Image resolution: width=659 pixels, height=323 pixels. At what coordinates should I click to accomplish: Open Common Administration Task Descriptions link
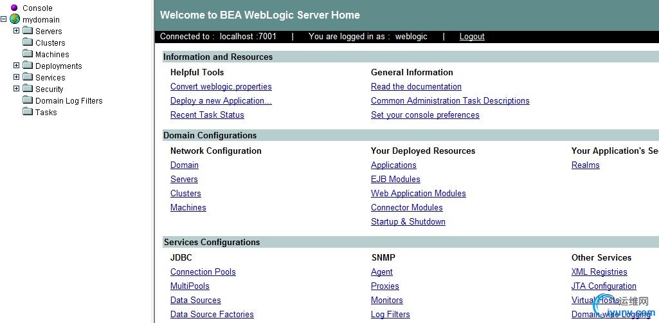coord(450,101)
